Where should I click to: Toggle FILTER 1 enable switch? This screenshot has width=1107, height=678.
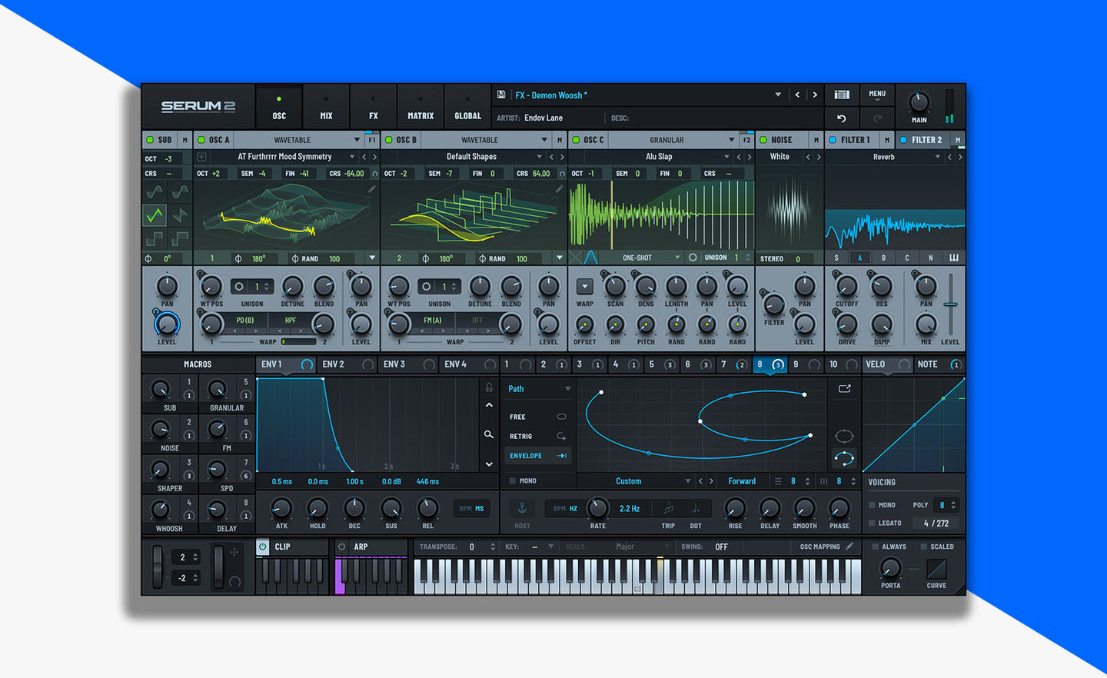833,140
